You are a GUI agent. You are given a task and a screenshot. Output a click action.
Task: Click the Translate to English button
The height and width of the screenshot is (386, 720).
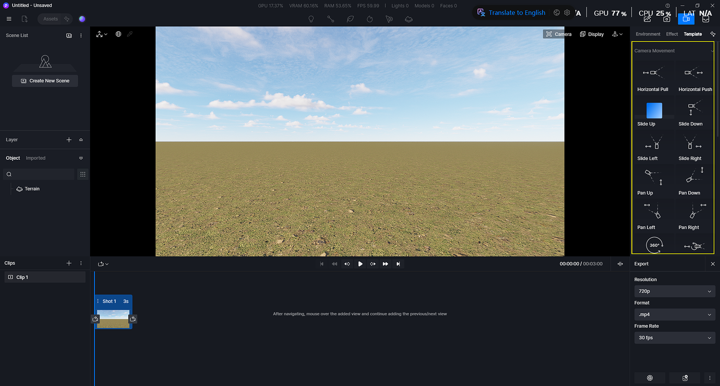(511, 12)
